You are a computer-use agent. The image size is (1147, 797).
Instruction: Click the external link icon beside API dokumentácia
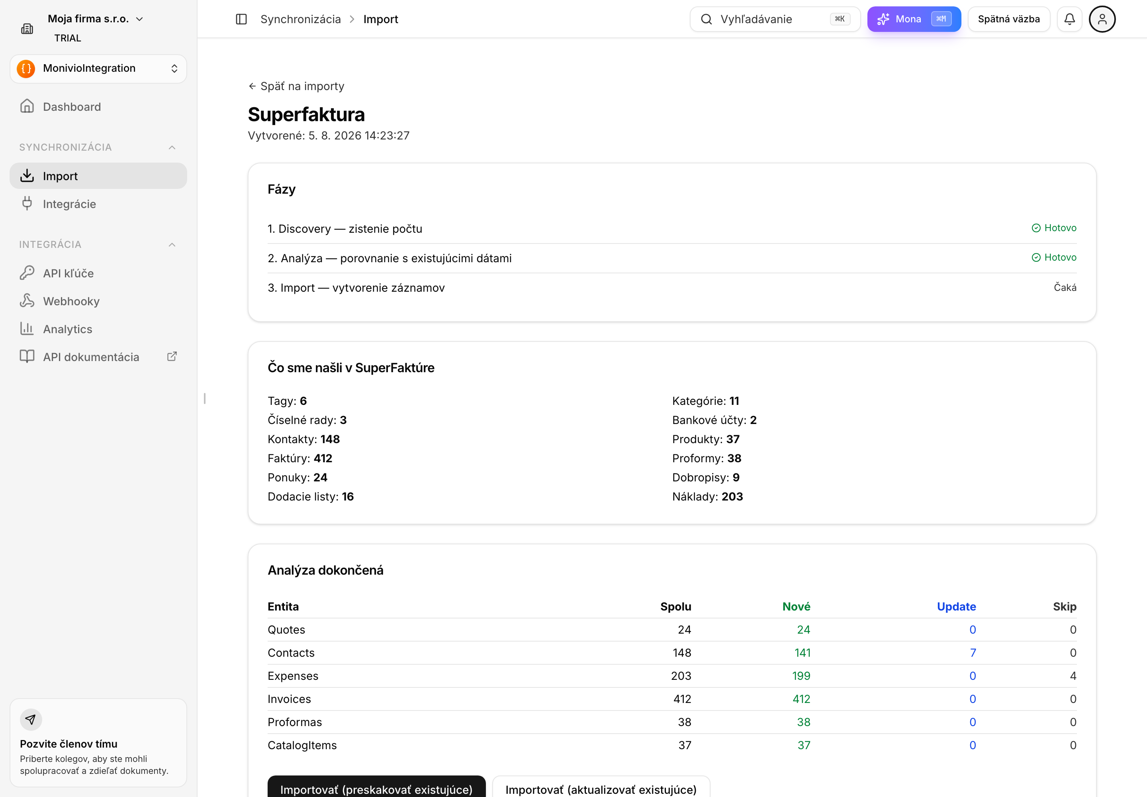pyautogui.click(x=172, y=357)
